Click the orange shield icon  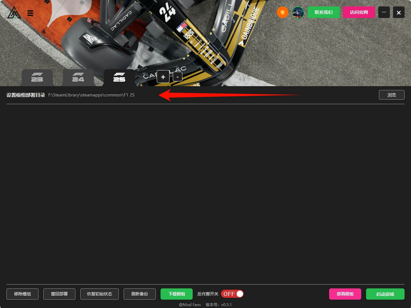click(282, 13)
